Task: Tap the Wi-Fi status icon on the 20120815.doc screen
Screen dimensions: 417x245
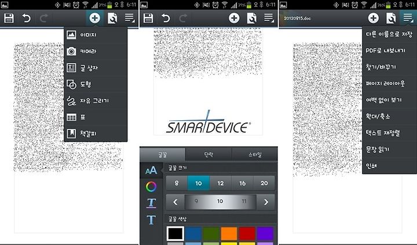Action: (x=364, y=5)
